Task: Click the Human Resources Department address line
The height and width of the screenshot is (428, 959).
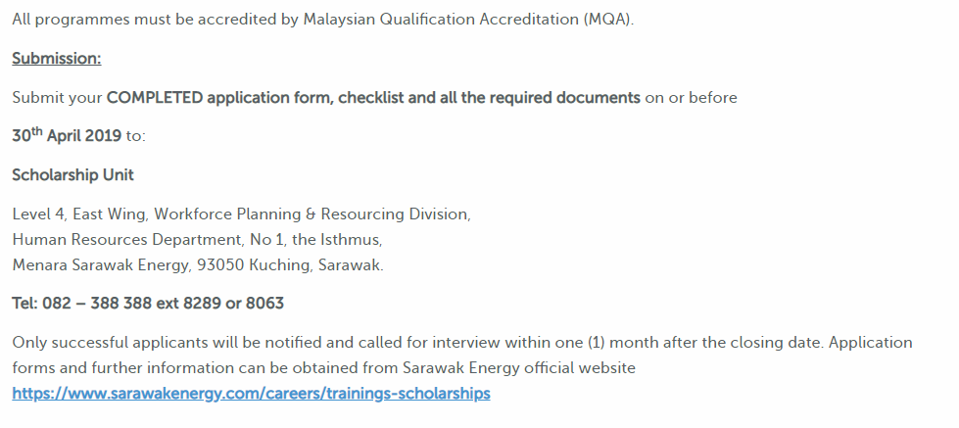Action: (197, 240)
